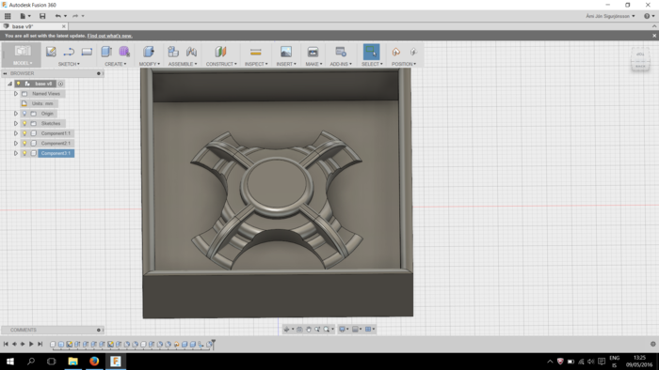
Task: Select the Create Sketch tool
Action: [51, 52]
